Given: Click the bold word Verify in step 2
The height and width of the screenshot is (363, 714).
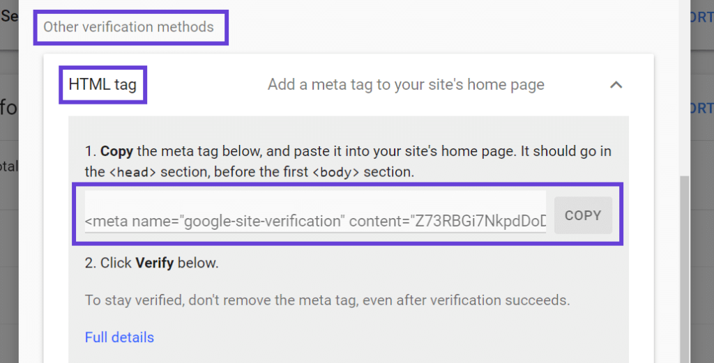Looking at the screenshot, I should [155, 263].
